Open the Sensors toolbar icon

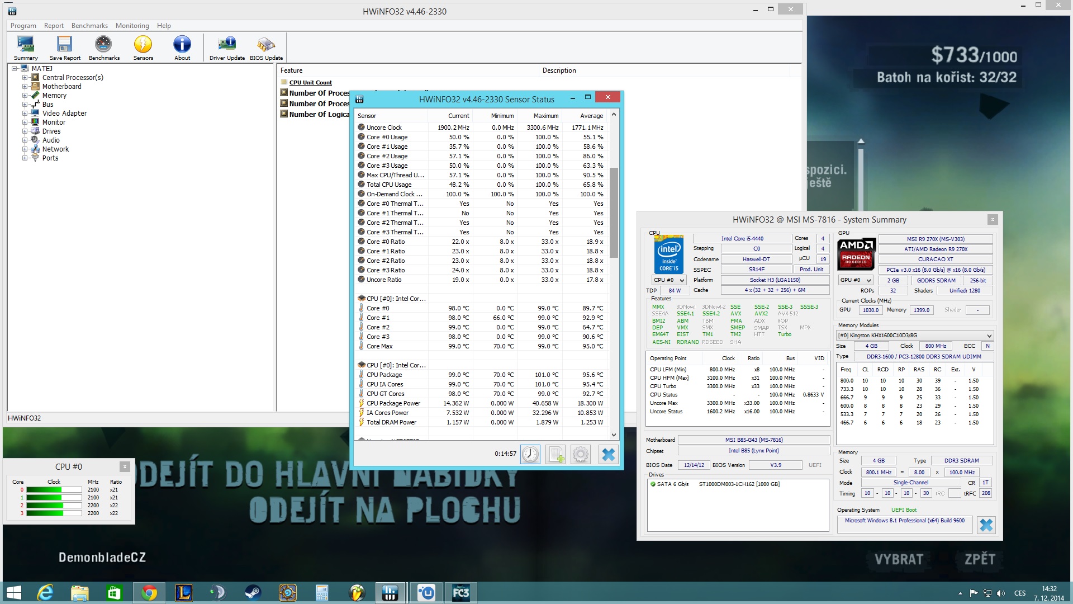(143, 48)
